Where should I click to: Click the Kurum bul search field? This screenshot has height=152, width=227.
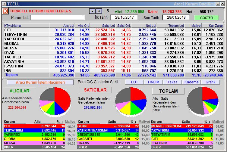pos(58,18)
